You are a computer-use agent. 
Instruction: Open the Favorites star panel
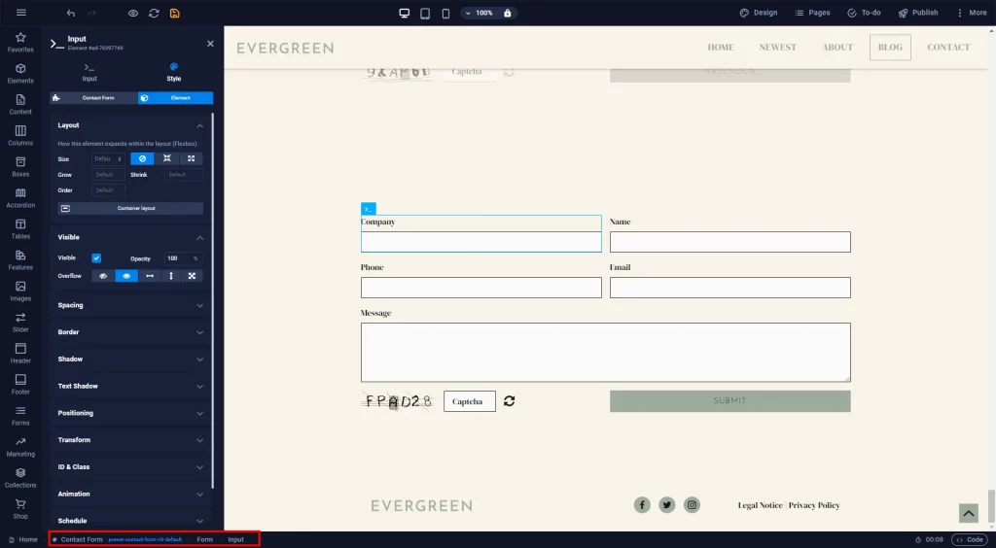coord(20,42)
